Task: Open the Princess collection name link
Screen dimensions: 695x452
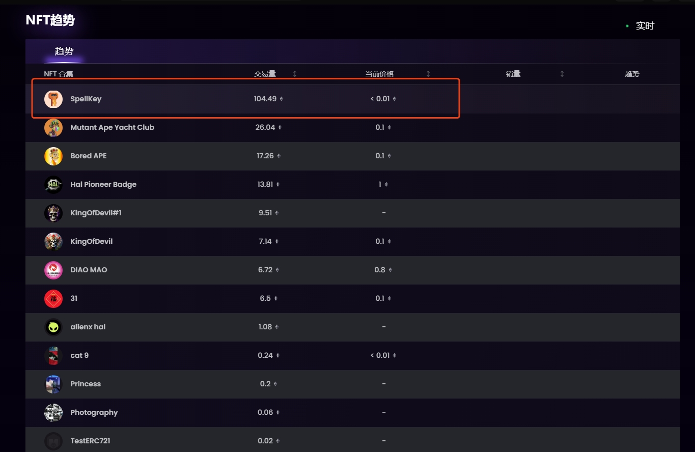Action: coord(86,384)
